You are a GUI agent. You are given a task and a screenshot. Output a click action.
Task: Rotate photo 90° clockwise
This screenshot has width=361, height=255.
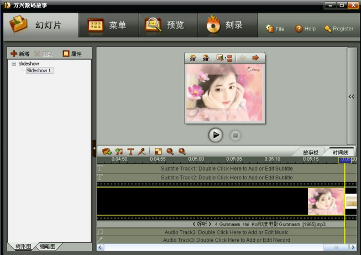206,58
